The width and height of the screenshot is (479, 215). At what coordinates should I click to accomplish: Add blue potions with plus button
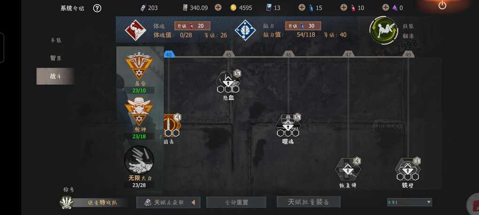(x=301, y=7)
